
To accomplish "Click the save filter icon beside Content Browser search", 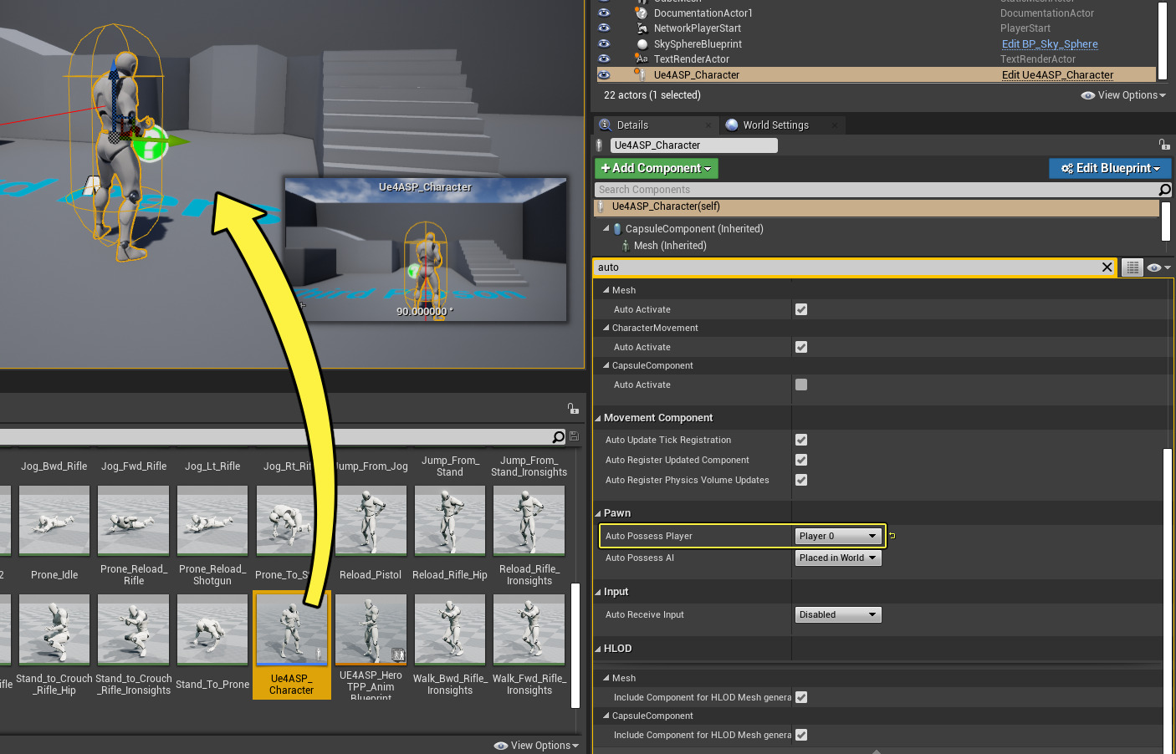I will 572,436.
